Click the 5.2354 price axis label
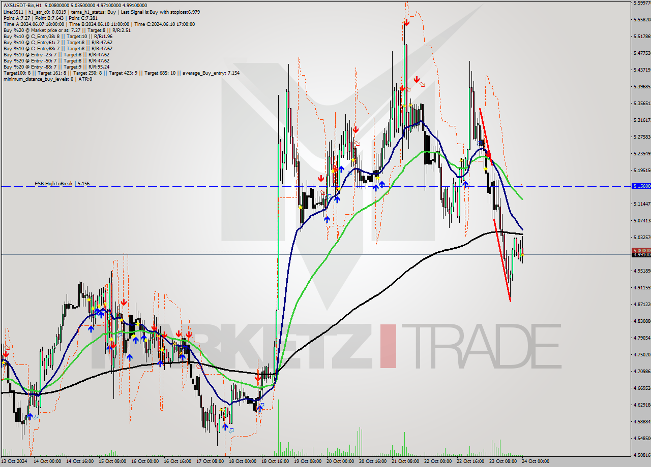651x467 pixels. pyautogui.click(x=641, y=154)
